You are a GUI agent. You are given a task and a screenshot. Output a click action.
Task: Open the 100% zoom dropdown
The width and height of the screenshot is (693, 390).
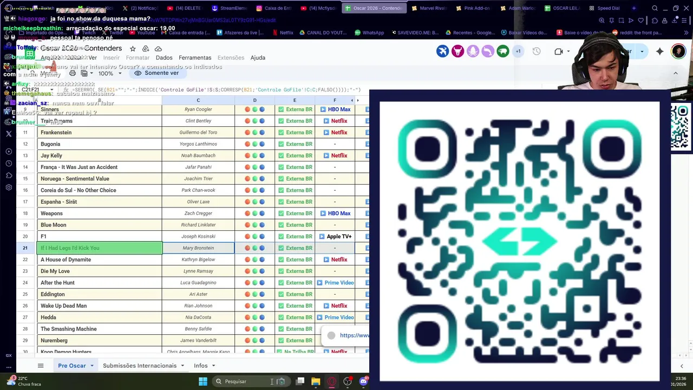[109, 73]
